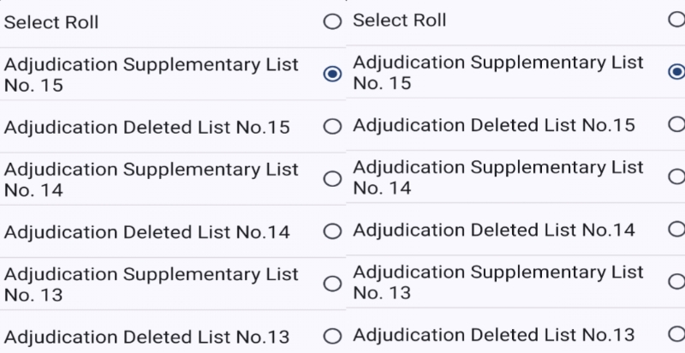
Task: Pick Supplementary List No. 14 radio in right list
Action: [676, 176]
